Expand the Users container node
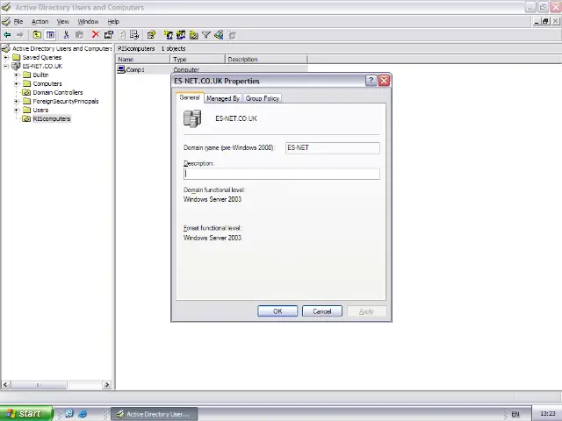 (16, 110)
